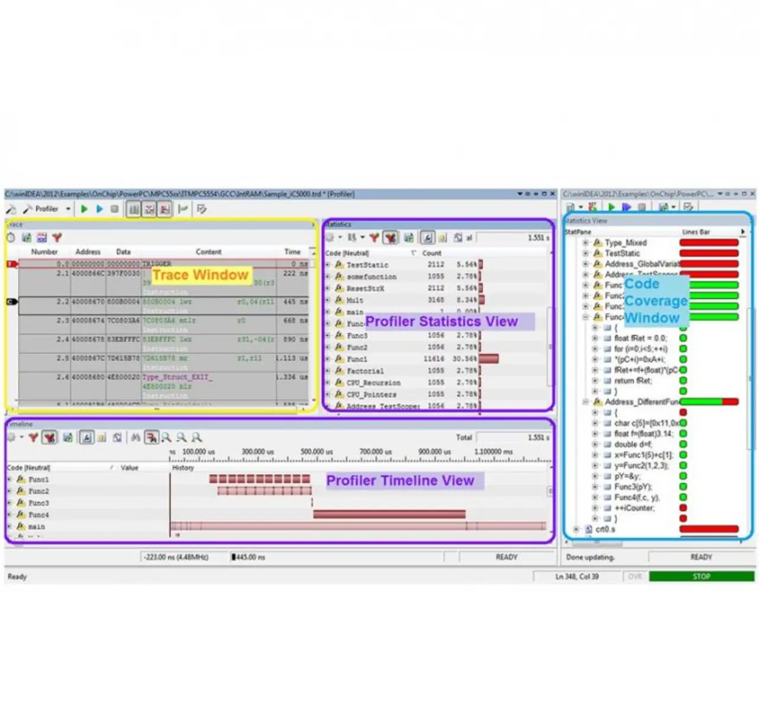The width and height of the screenshot is (759, 705).
Task: Click the stopwatch icon in Trace toolbar
Action: tap(11, 238)
